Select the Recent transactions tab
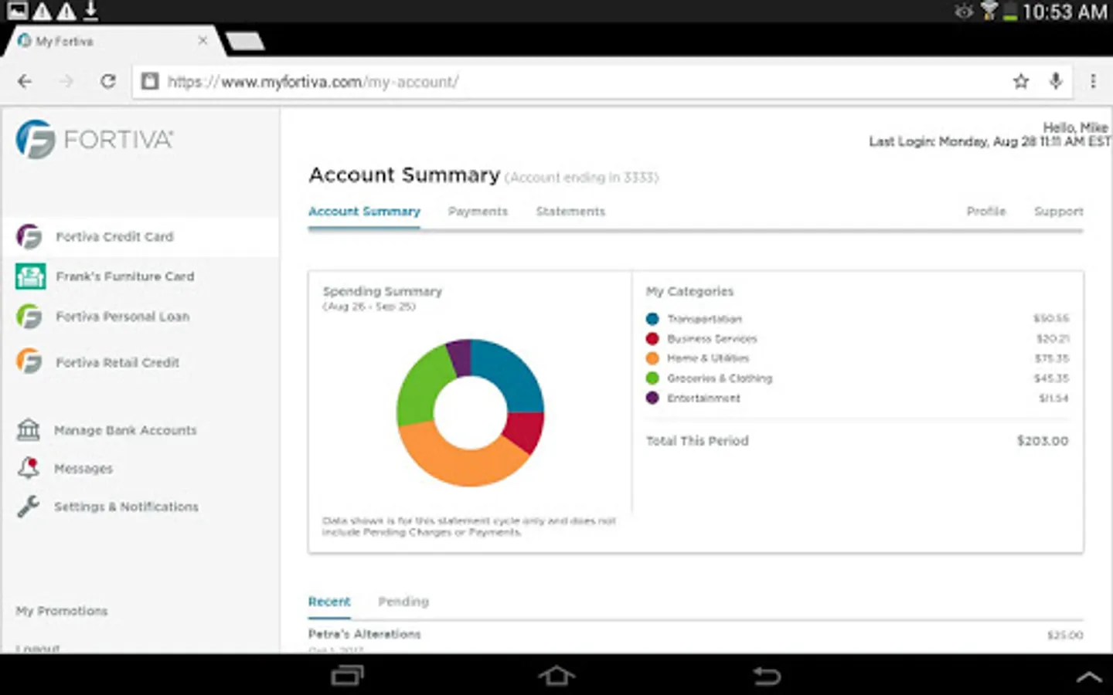The height and width of the screenshot is (695, 1113). click(329, 602)
